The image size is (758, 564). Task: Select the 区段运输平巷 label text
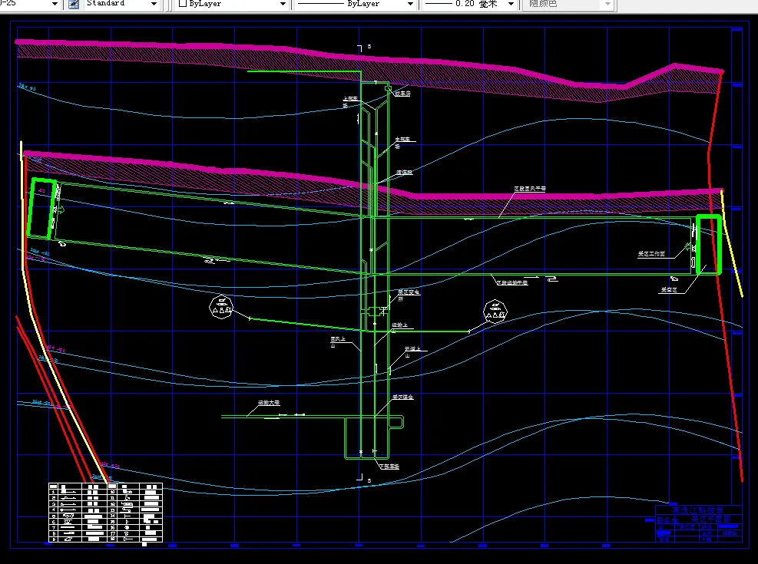(512, 282)
